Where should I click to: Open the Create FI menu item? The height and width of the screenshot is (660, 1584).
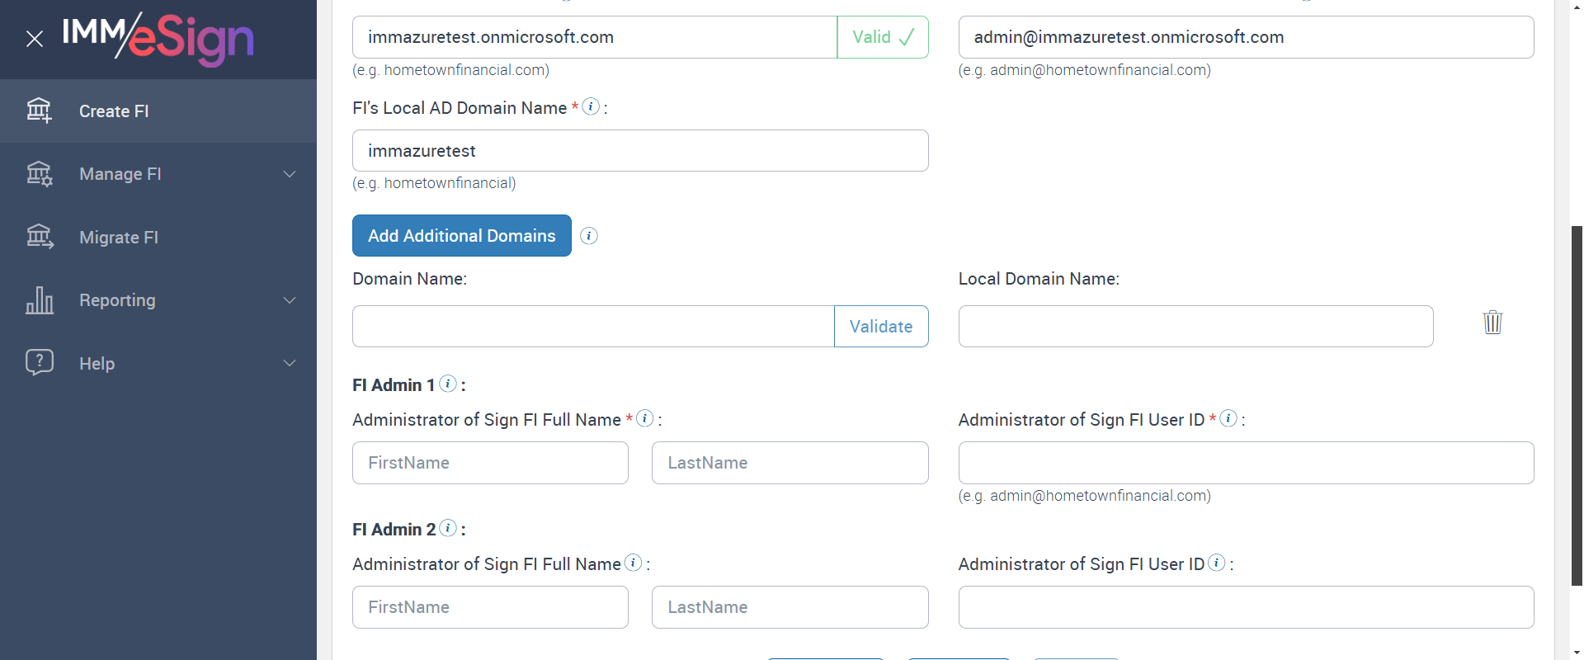click(114, 111)
